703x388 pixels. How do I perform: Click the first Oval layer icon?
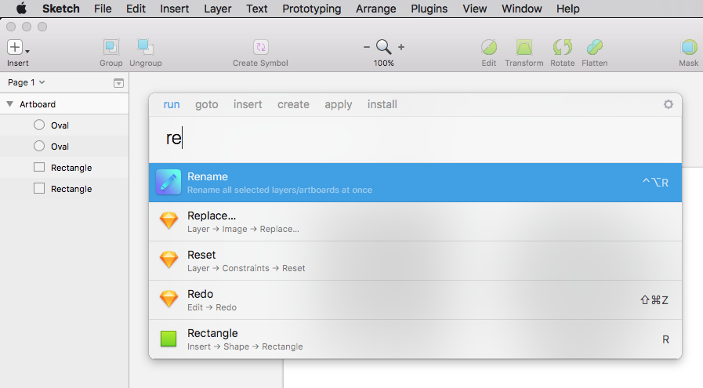[39, 125]
